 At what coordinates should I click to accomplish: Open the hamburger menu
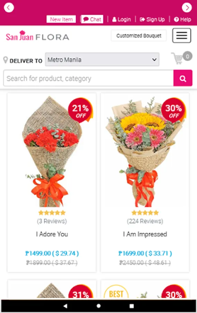(181, 35)
